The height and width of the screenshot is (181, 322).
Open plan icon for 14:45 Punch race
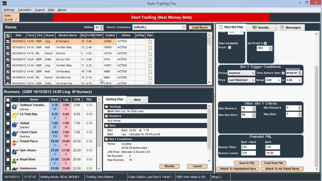[x=150, y=78]
